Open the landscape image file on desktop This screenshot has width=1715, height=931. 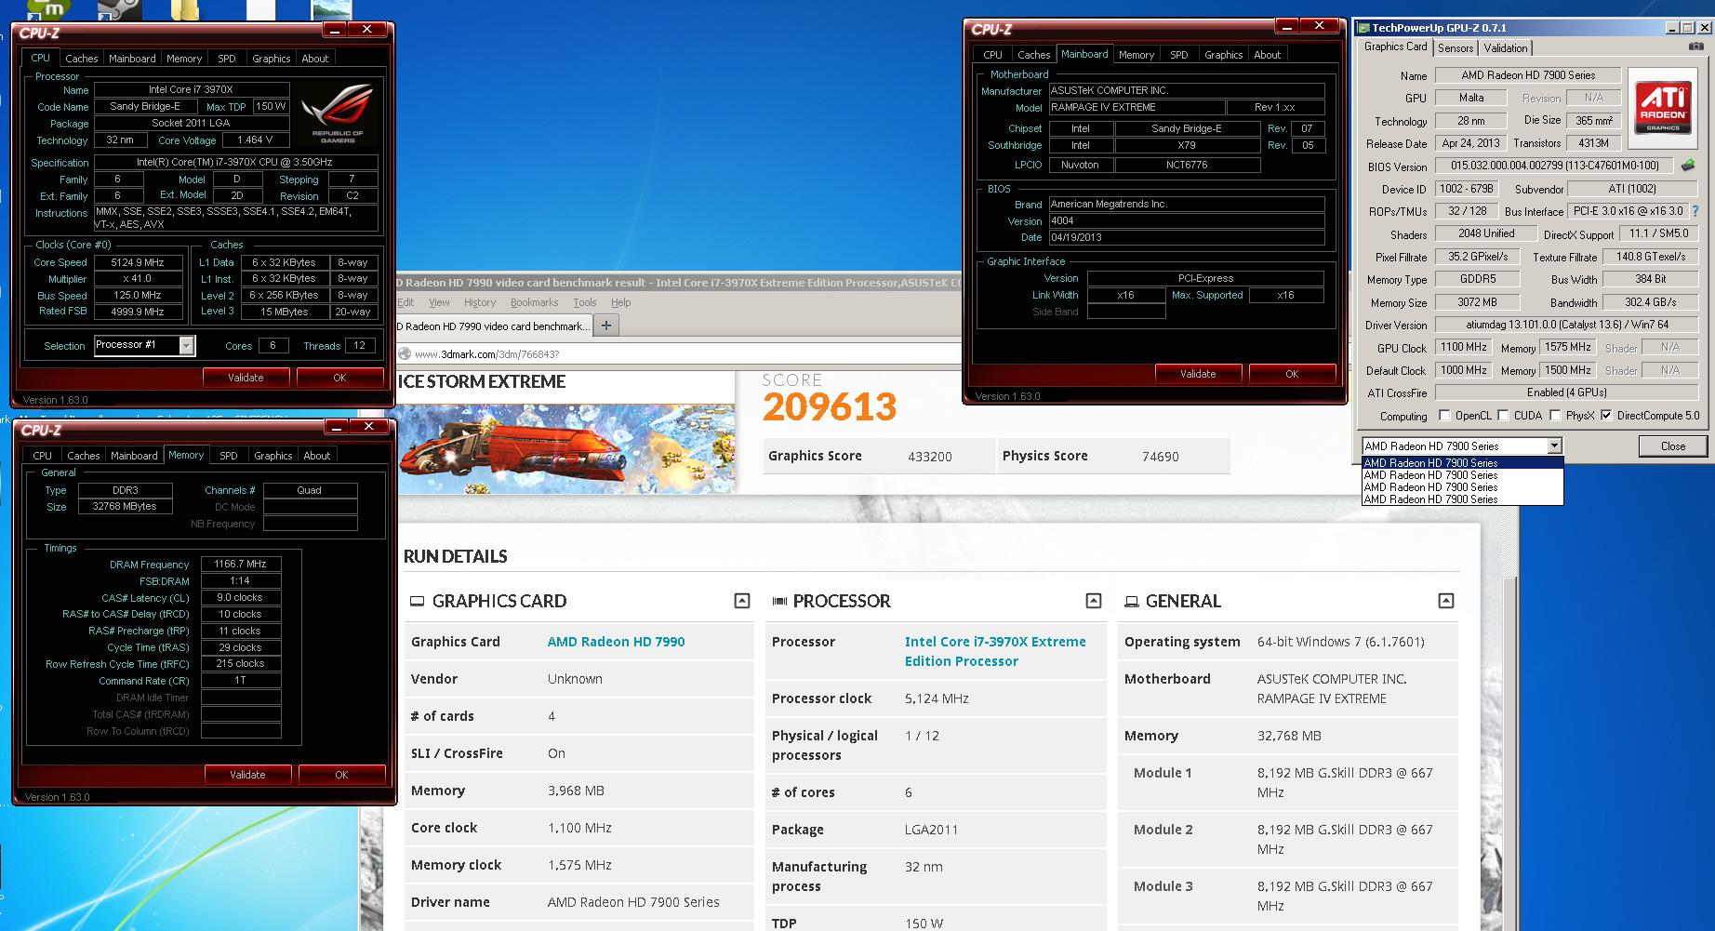tap(332, 9)
